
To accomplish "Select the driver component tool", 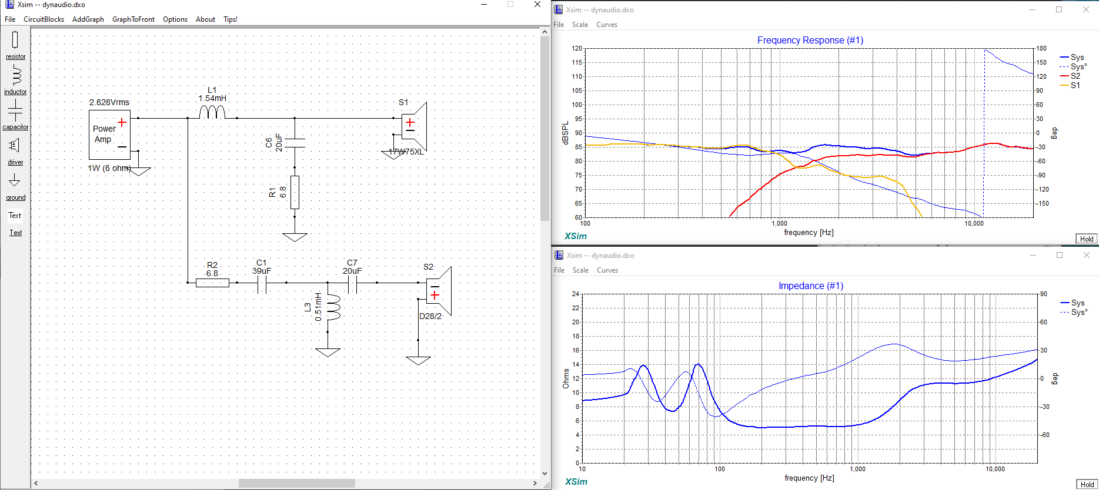I will click(x=15, y=150).
